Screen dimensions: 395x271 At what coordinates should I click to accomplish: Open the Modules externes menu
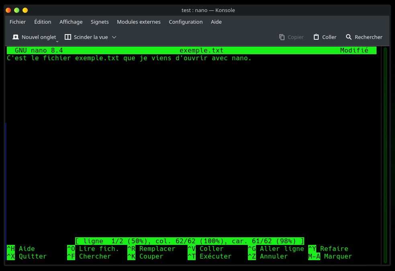(139, 22)
